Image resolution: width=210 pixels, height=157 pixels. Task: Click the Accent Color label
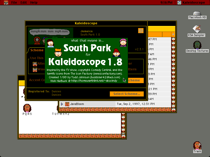point(37,80)
